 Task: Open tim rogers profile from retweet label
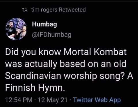[44, 10]
